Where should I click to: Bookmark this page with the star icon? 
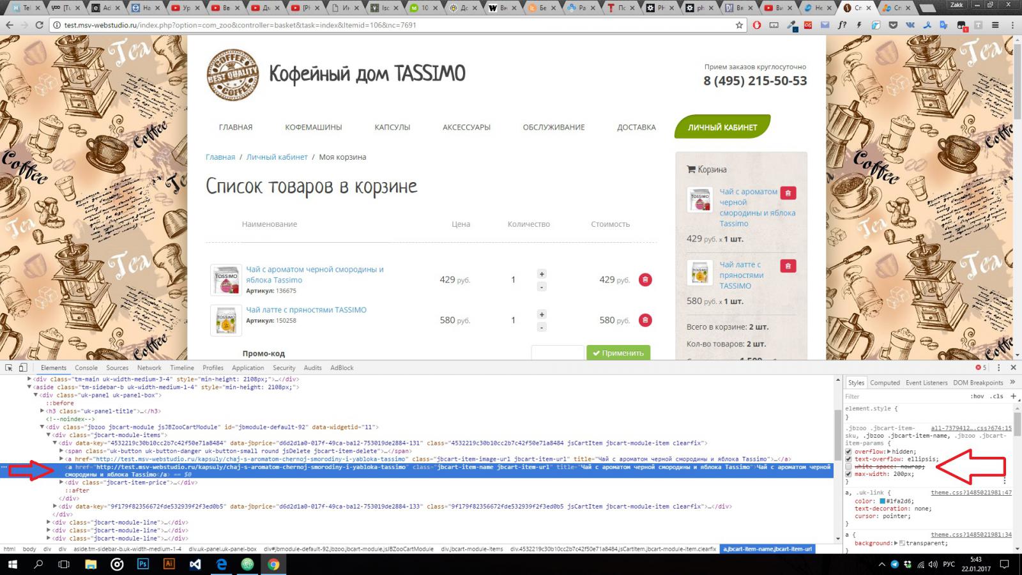739,25
